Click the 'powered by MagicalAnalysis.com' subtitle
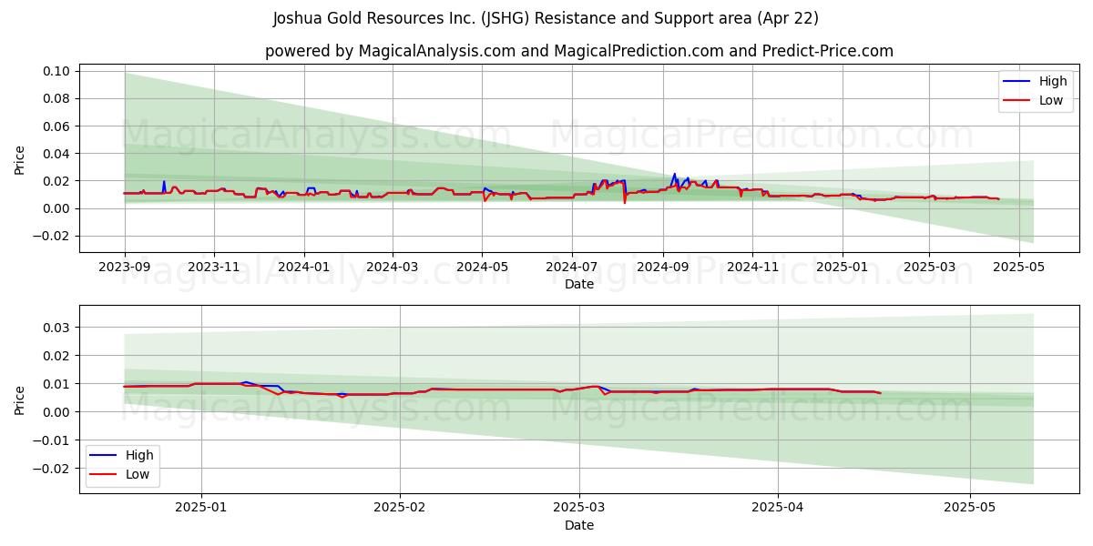Screen dimensions: 1093x546 pyautogui.click(x=579, y=51)
